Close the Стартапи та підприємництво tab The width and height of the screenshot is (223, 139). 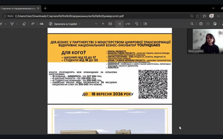38,8
